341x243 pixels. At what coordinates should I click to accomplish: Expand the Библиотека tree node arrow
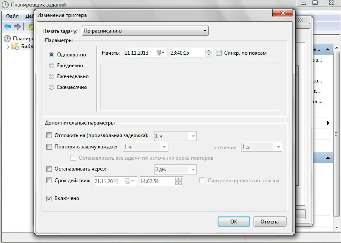[7, 47]
